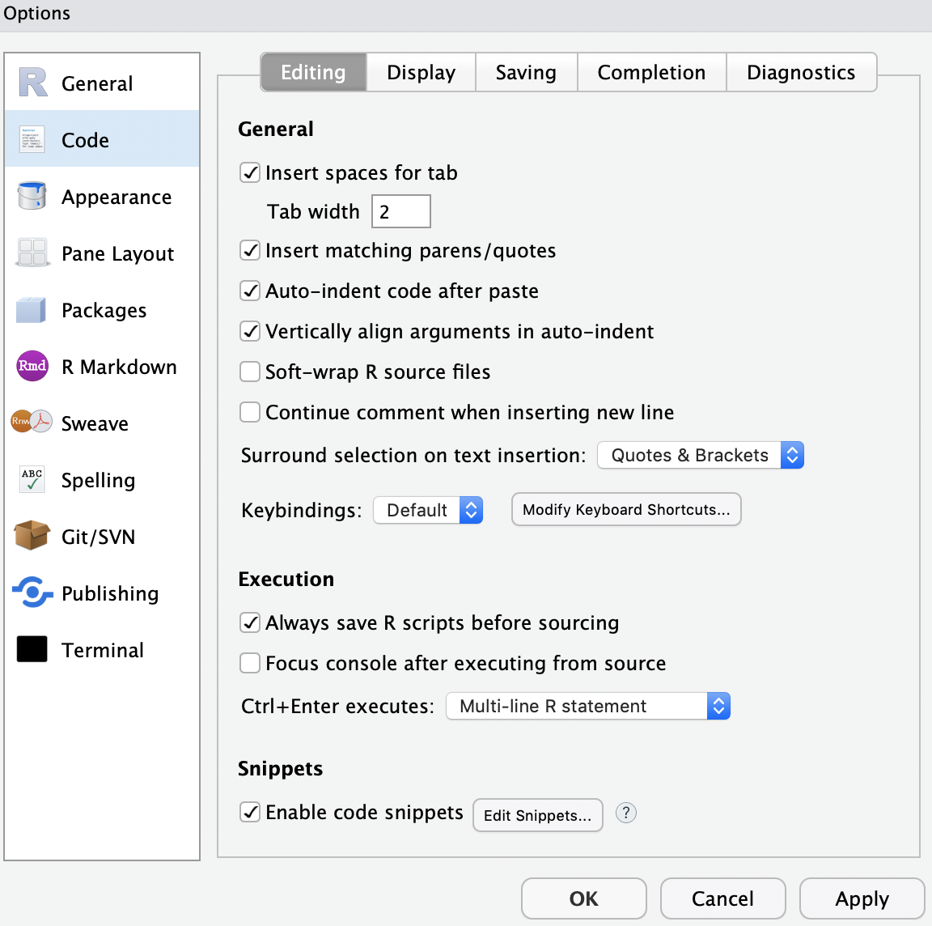
Task: Switch to the Completion tab
Action: [651, 72]
